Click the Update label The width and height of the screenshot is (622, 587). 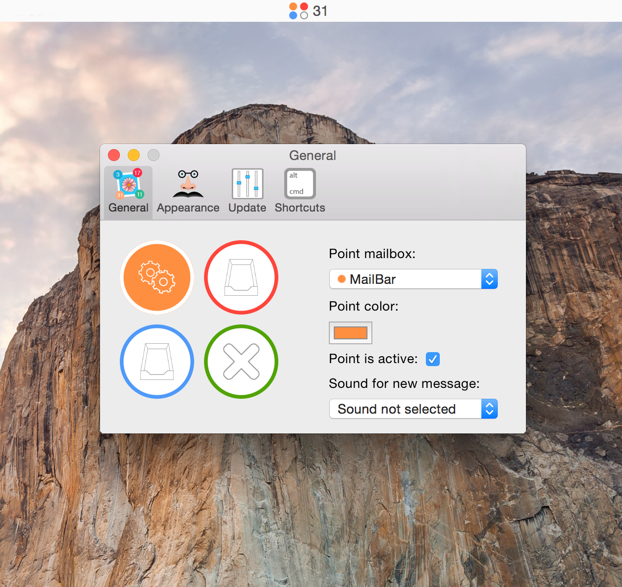pos(247,208)
